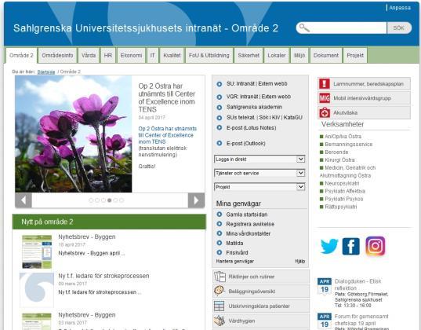Select the first carousel dot
The image size is (421, 330).
[x=91, y=200]
